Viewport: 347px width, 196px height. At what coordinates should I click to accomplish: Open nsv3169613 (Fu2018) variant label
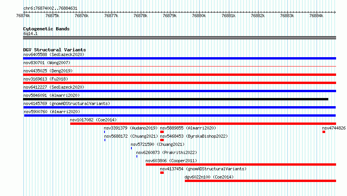tap(46, 79)
